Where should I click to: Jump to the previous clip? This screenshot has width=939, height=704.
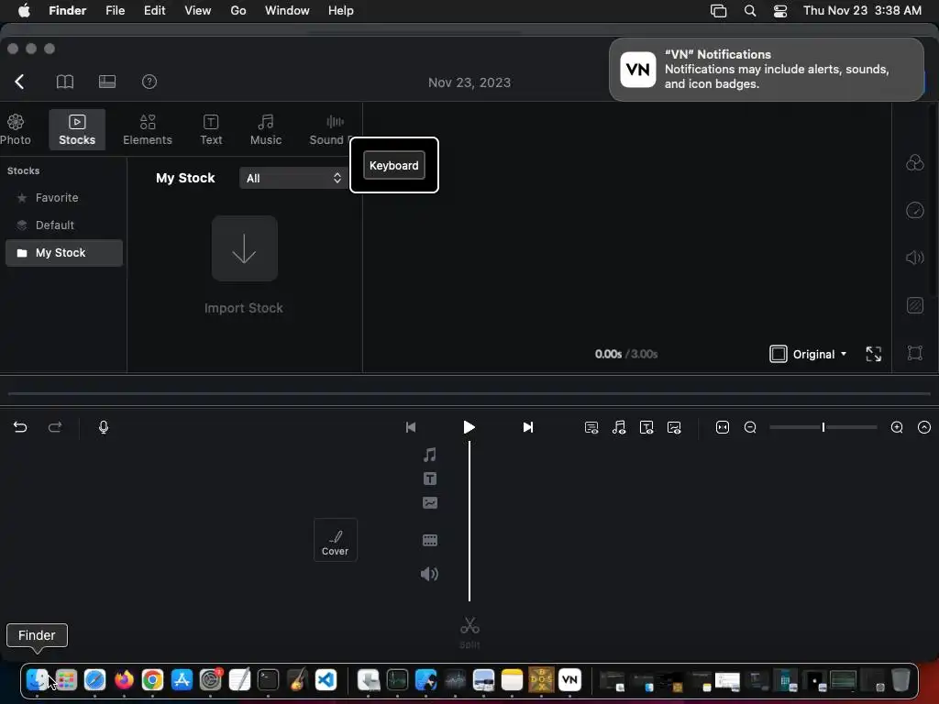[x=411, y=427]
